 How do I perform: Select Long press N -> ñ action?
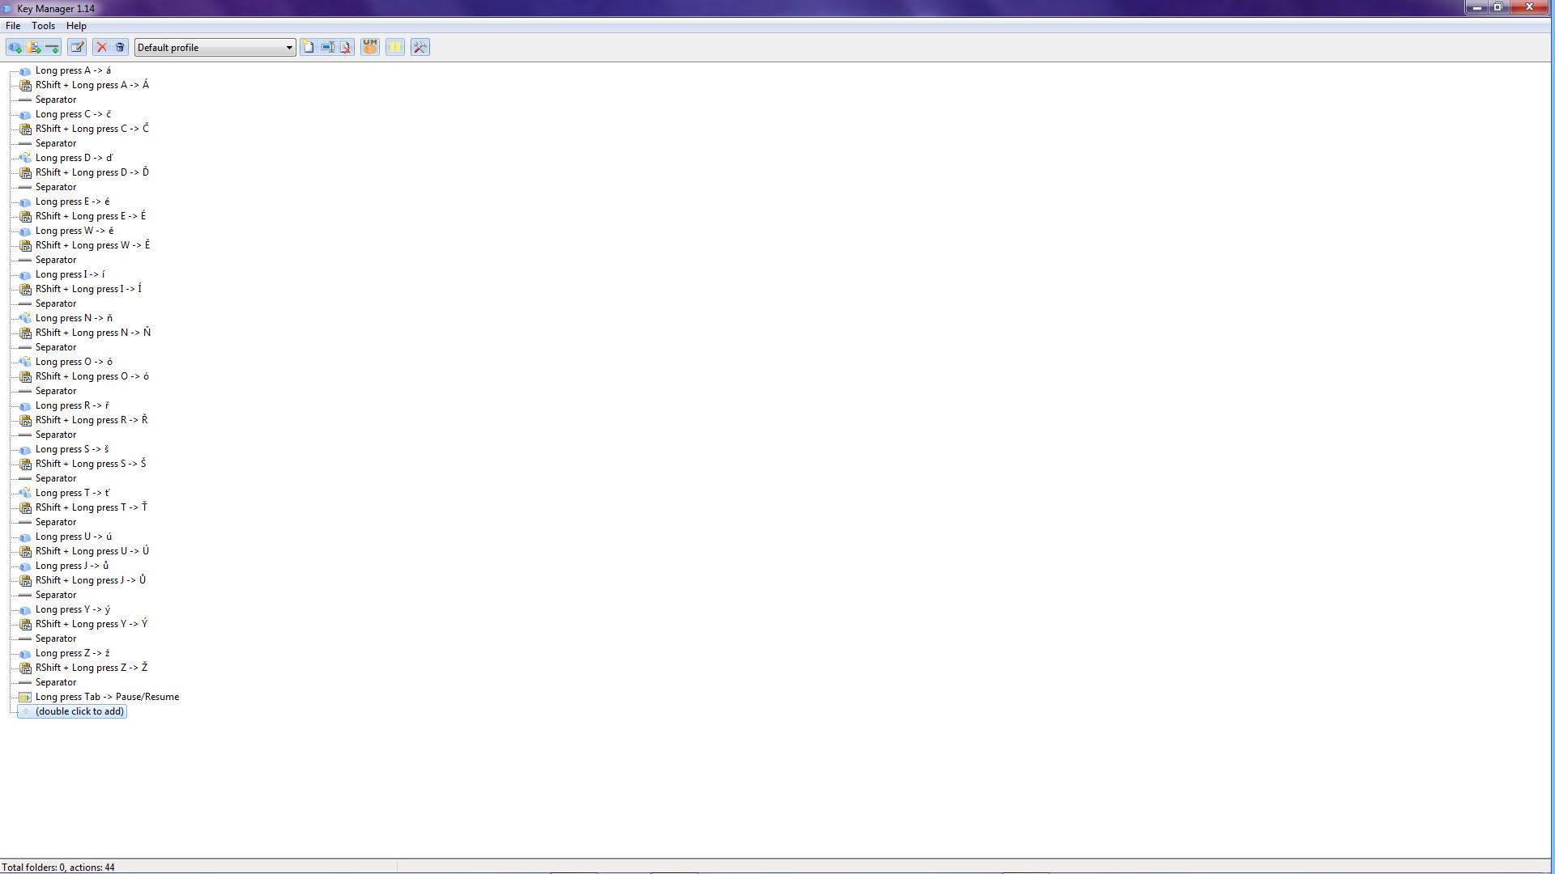[x=74, y=317]
